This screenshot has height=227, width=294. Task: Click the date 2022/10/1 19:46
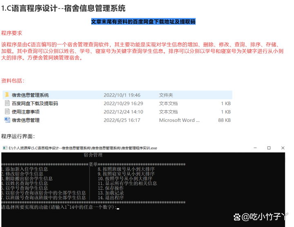[x=122, y=95]
